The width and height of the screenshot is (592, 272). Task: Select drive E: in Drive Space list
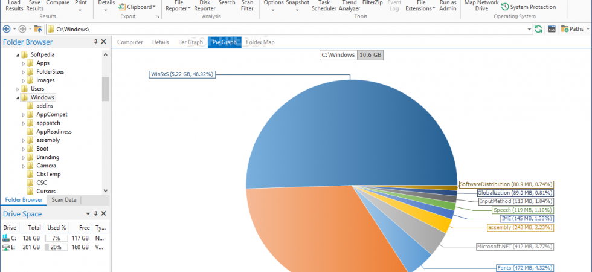point(55,247)
